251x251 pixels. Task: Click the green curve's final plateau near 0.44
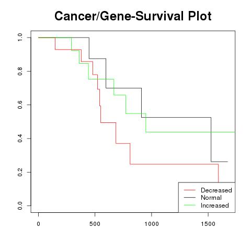click(x=190, y=132)
